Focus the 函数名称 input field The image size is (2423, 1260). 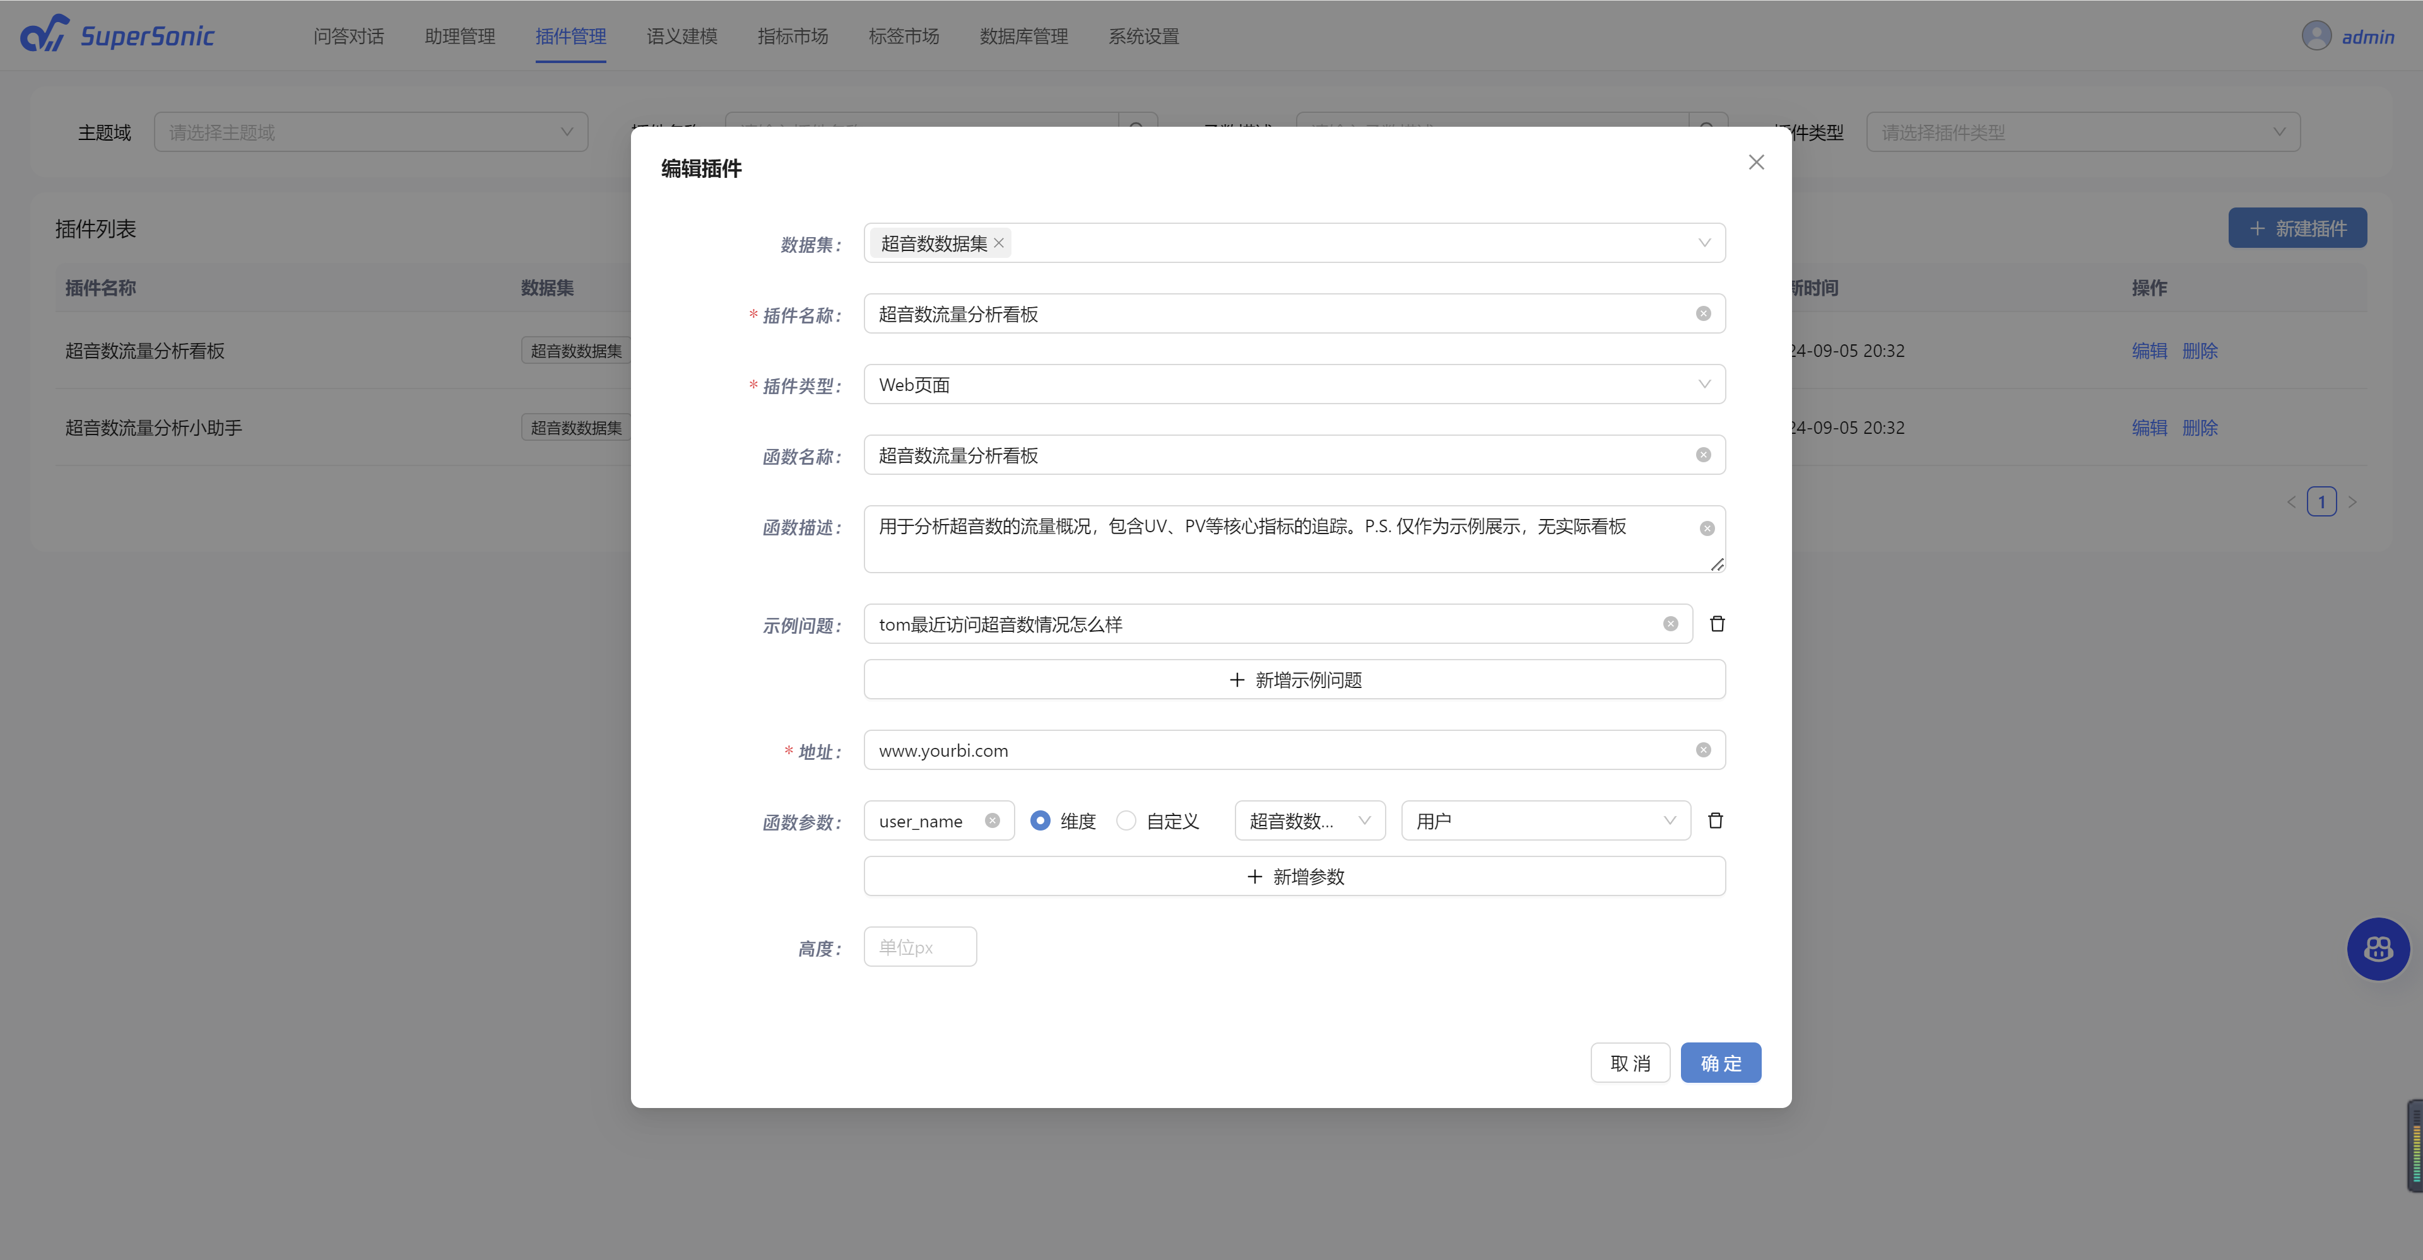click(x=1294, y=455)
